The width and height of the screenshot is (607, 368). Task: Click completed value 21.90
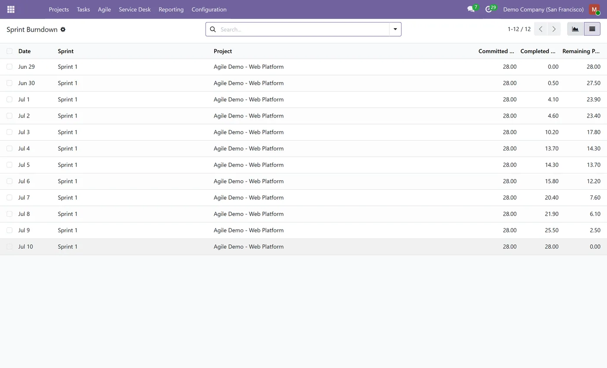click(x=552, y=214)
